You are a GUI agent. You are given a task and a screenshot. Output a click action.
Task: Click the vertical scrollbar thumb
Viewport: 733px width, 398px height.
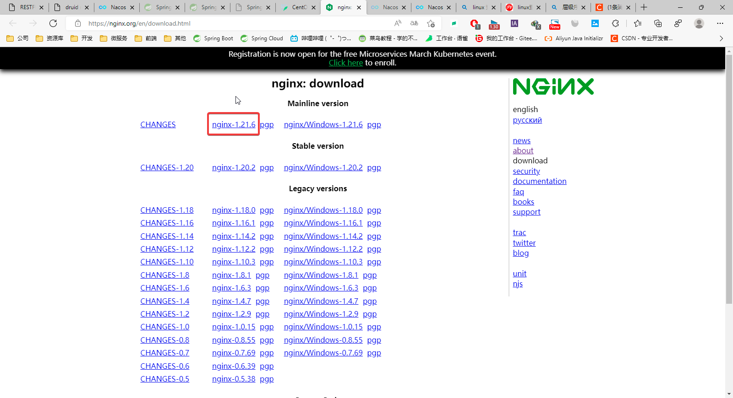tap(729, 179)
